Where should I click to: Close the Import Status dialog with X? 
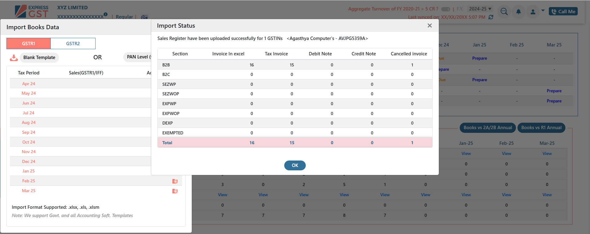pyautogui.click(x=430, y=26)
